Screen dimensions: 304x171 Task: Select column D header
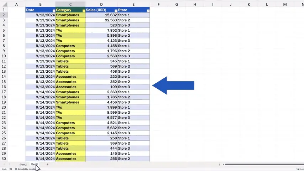101,4
